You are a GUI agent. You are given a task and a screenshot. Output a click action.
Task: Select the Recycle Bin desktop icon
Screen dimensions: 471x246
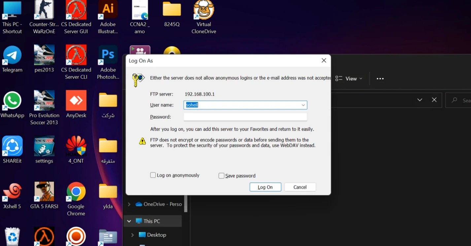pyautogui.click(x=12, y=236)
